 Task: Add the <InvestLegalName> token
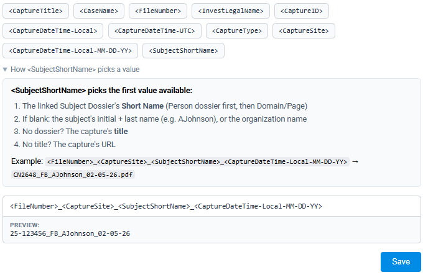click(231, 11)
